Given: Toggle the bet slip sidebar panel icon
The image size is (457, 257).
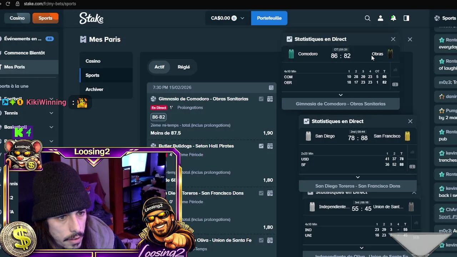Looking at the screenshot, I should point(406,18).
